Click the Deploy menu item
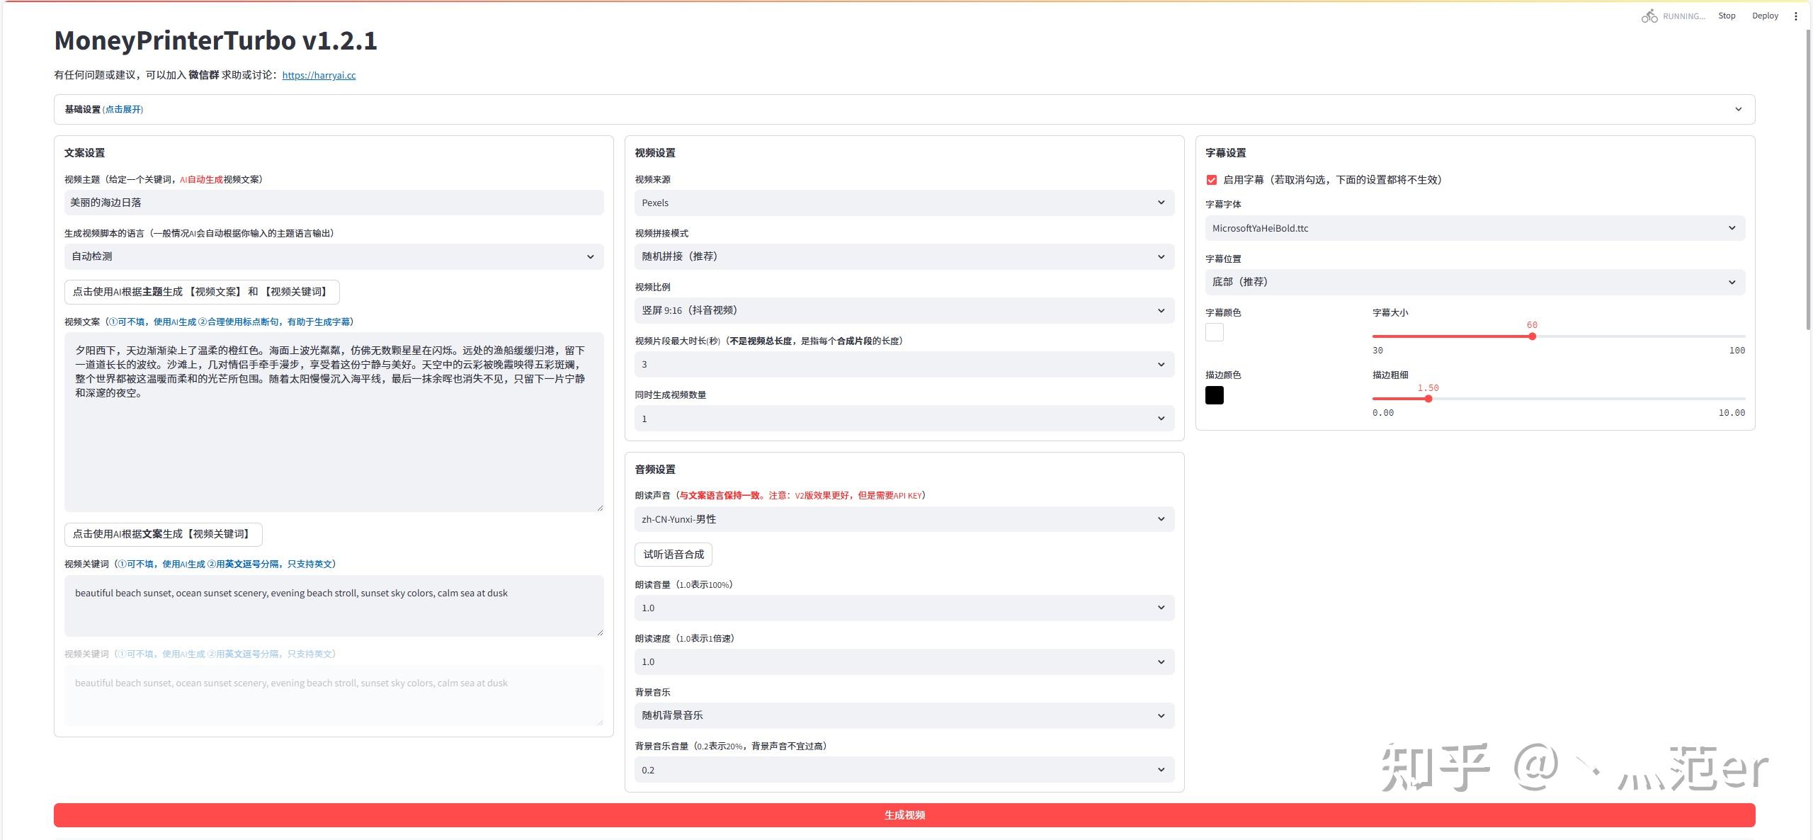Image resolution: width=1813 pixels, height=840 pixels. 1765,16
